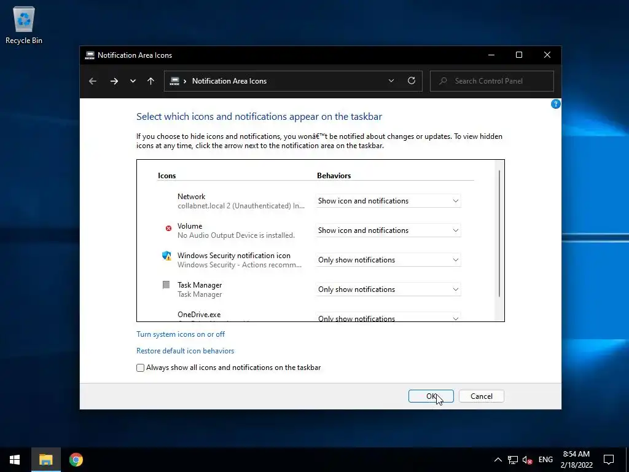Minimize the Notification Area Icons window
Image resolution: width=629 pixels, height=472 pixels.
pos(491,55)
